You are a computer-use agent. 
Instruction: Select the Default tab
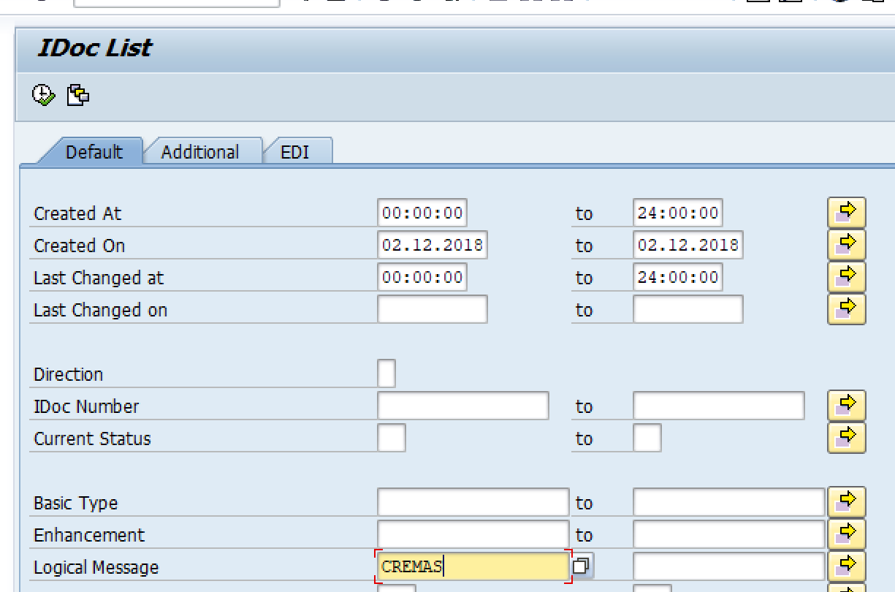[x=94, y=152]
